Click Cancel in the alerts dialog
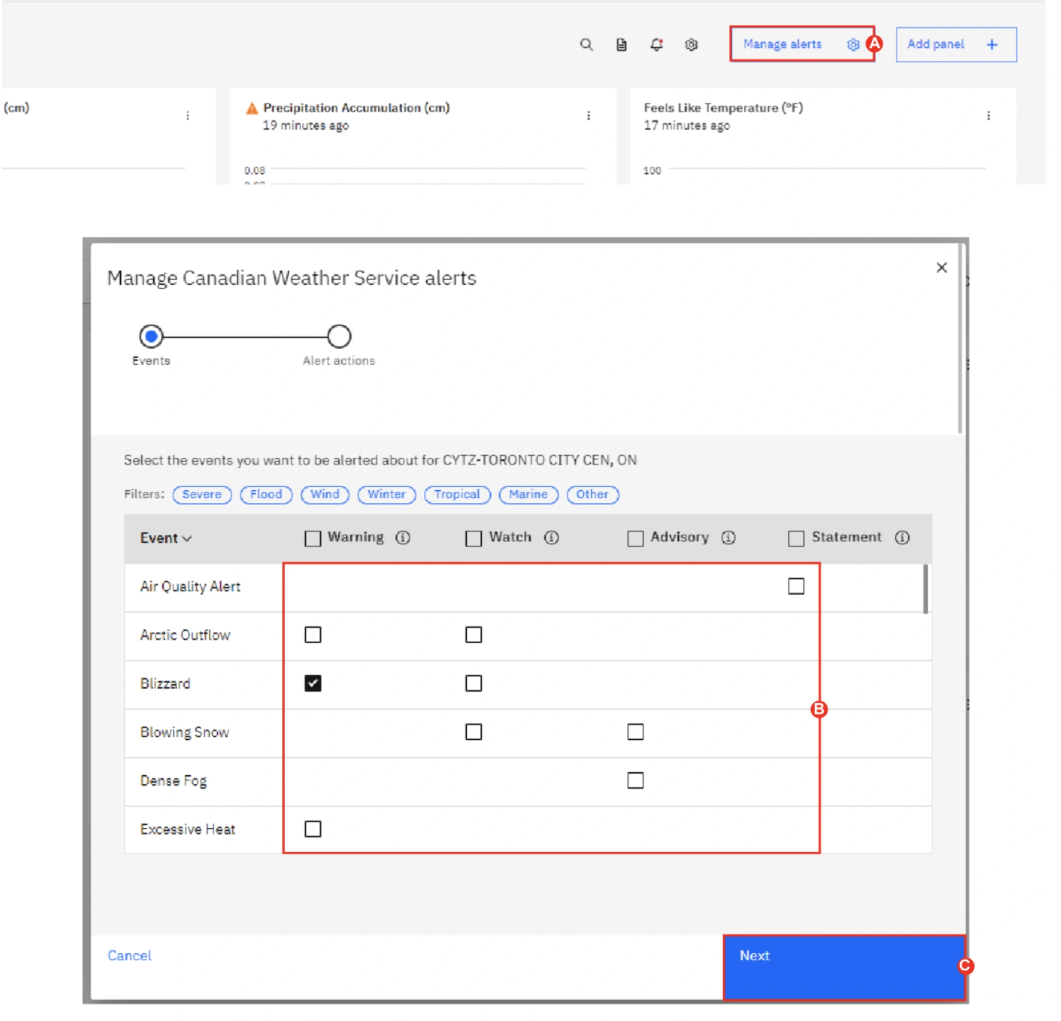Viewport: 1061px width, 1021px height. tap(130, 956)
